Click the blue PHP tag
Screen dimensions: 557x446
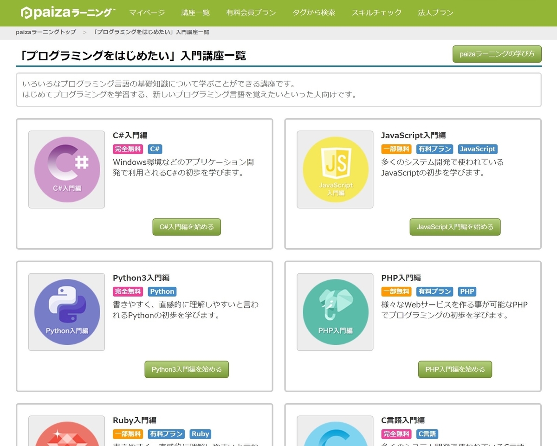(467, 291)
